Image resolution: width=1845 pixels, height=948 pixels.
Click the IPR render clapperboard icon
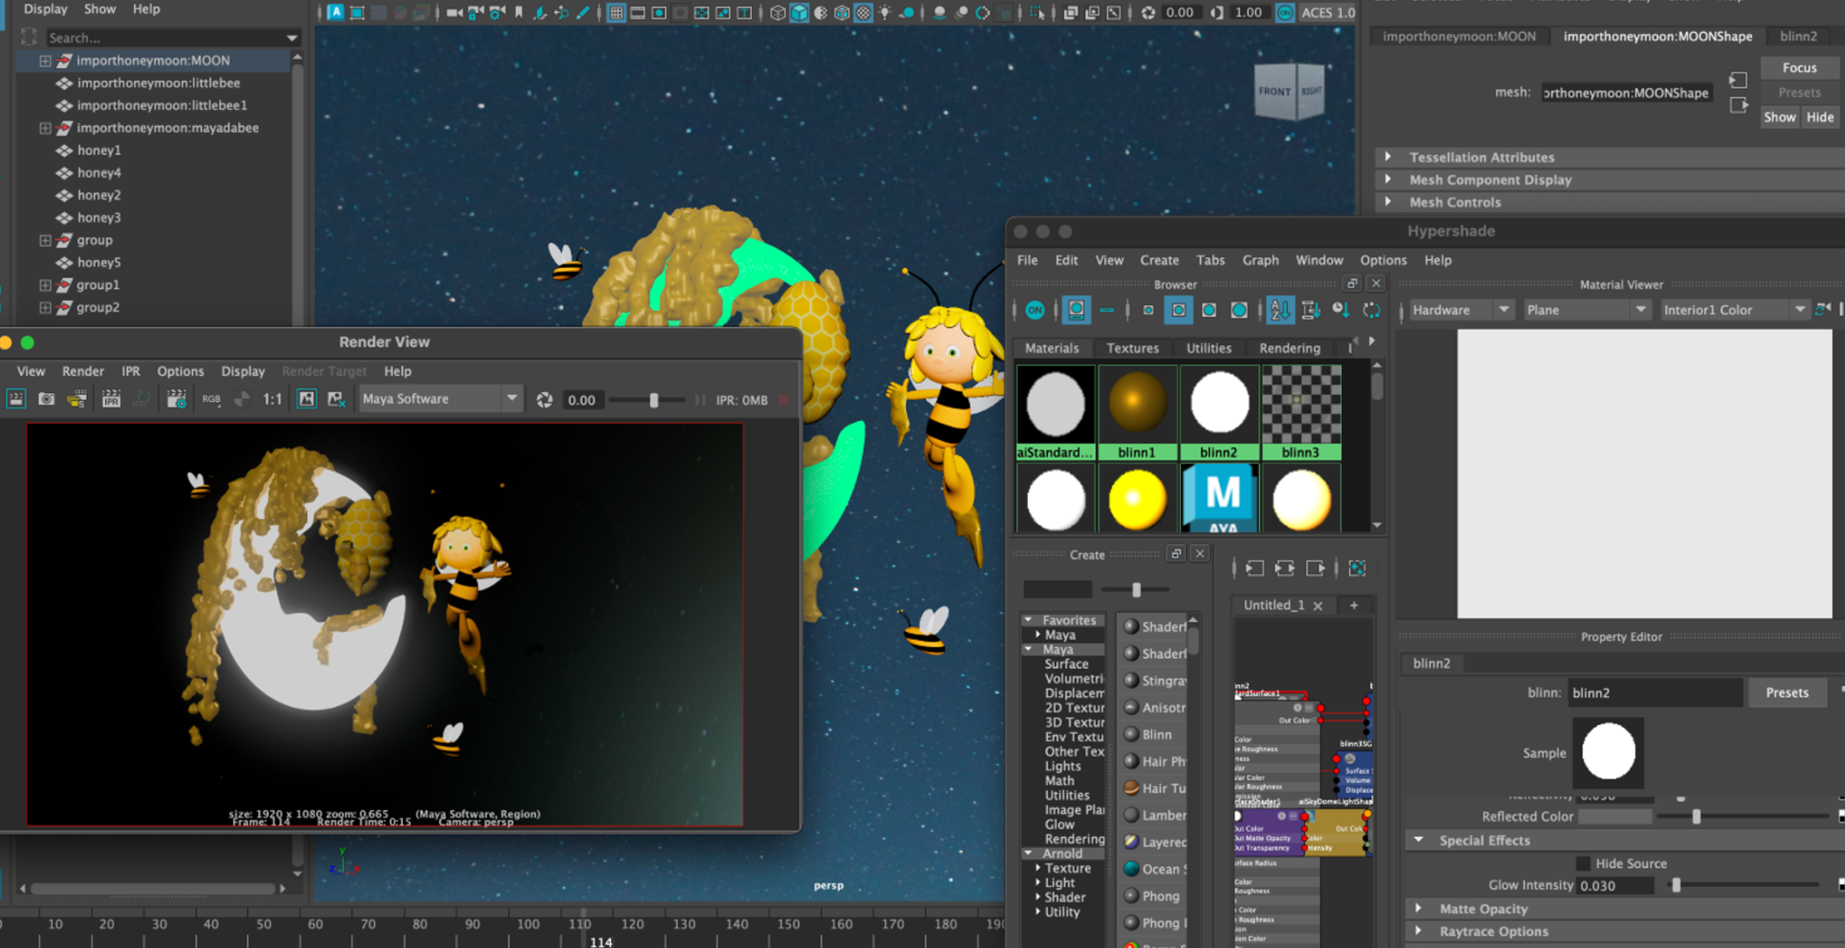(111, 399)
